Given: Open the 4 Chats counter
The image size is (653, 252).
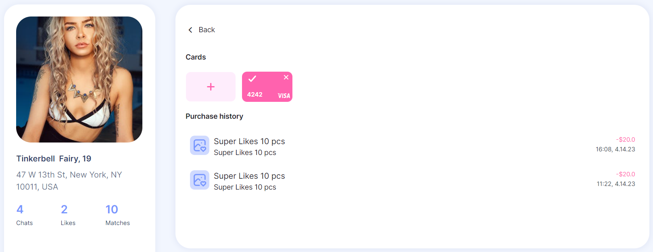Looking at the screenshot, I should pos(25,215).
